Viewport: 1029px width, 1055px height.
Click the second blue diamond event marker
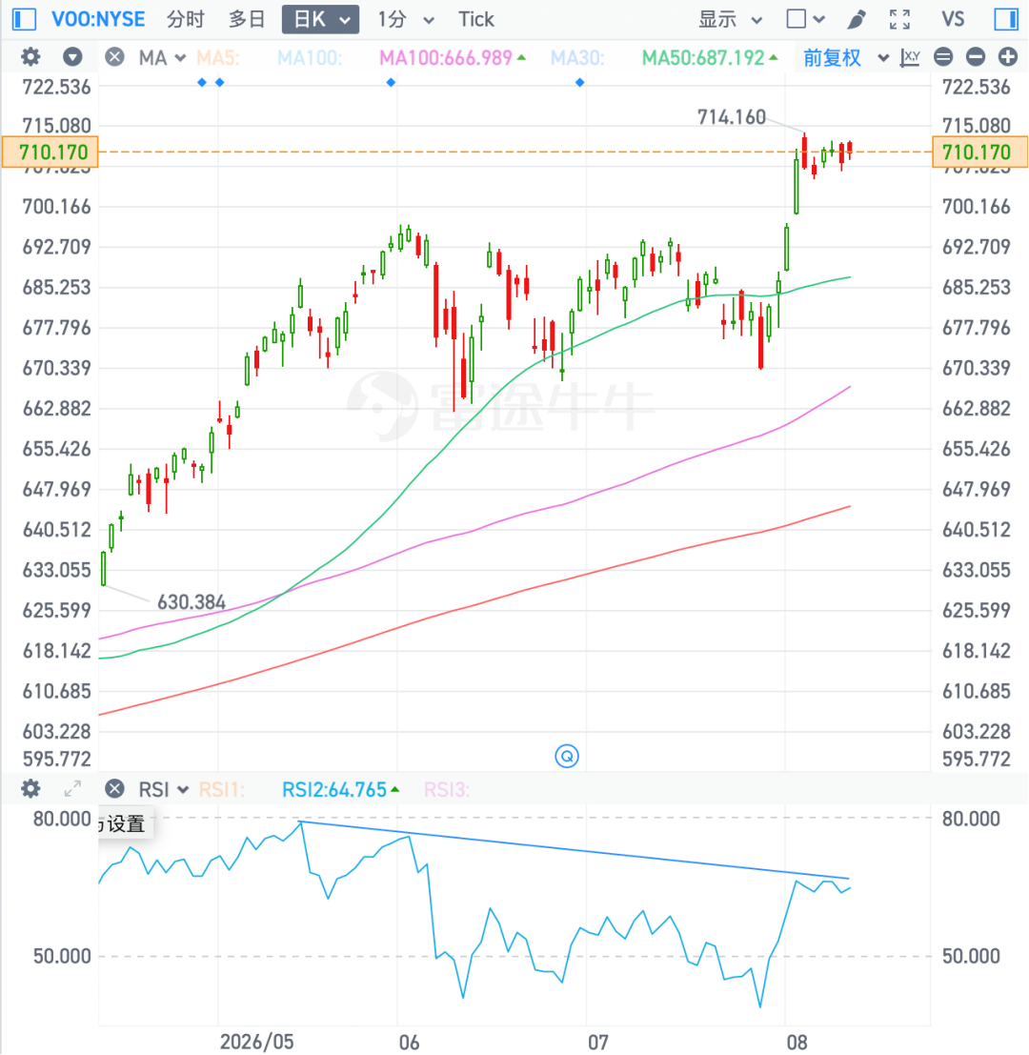tap(220, 82)
